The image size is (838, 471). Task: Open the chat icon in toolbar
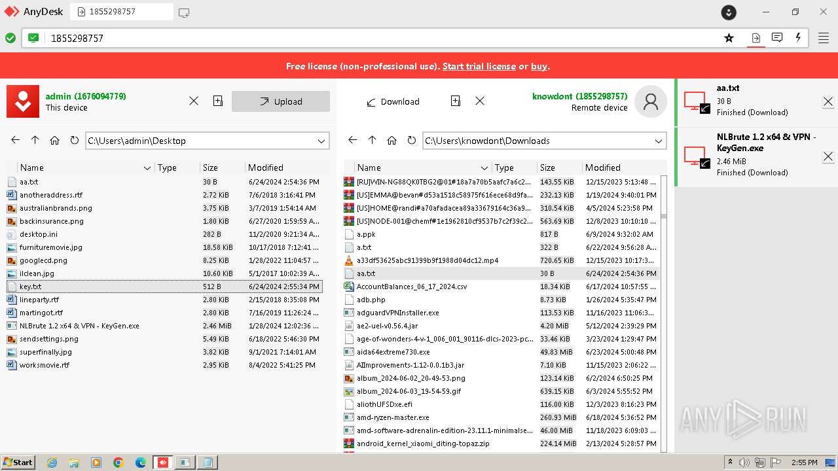click(777, 38)
